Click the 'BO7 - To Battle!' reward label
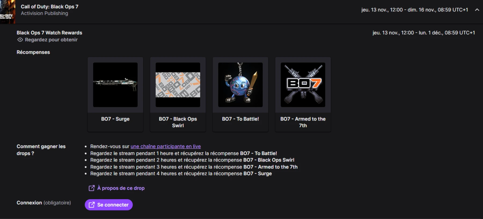Viewport: 483px width, 219px height. tap(240, 119)
